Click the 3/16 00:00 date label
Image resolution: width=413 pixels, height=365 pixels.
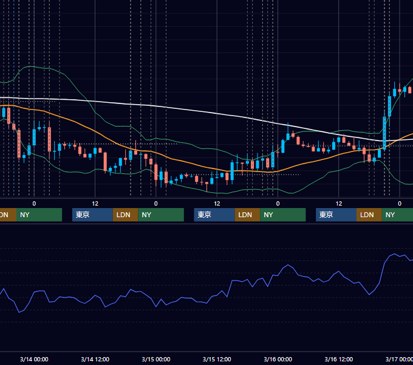[x=278, y=359]
